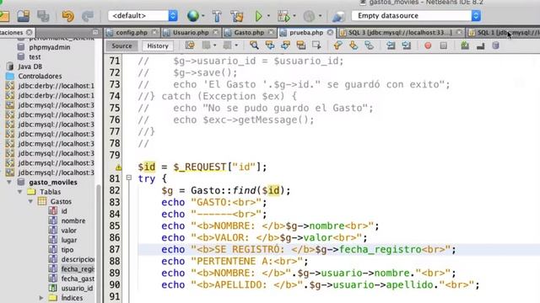The width and height of the screenshot is (540, 303).
Task: Click the Find Selection magnifier icon
Action: (254, 45)
